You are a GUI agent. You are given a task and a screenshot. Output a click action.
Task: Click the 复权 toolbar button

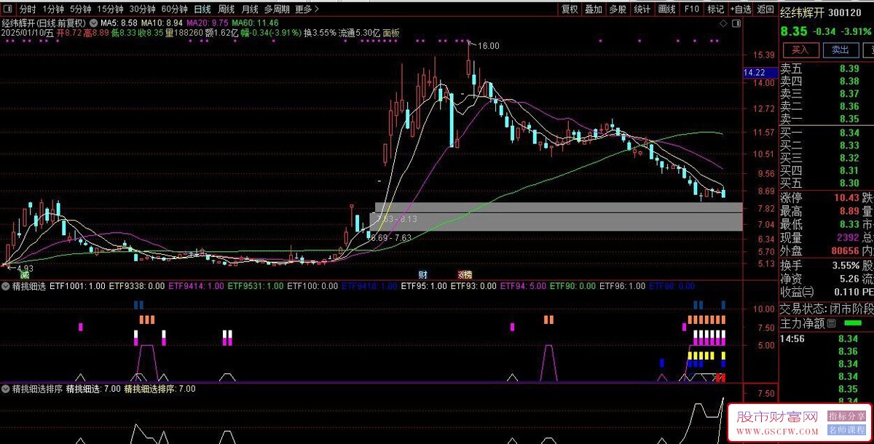(x=569, y=9)
